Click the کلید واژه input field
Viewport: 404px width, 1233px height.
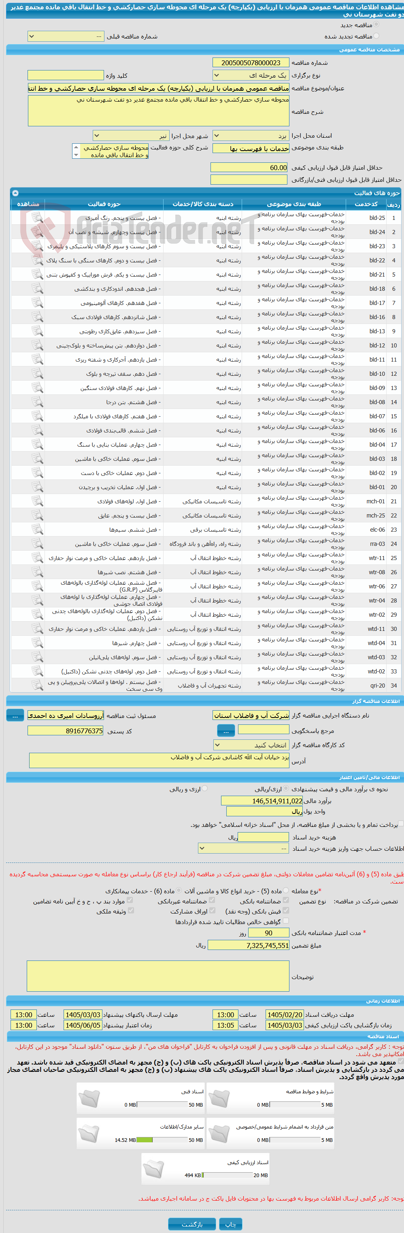(66, 75)
